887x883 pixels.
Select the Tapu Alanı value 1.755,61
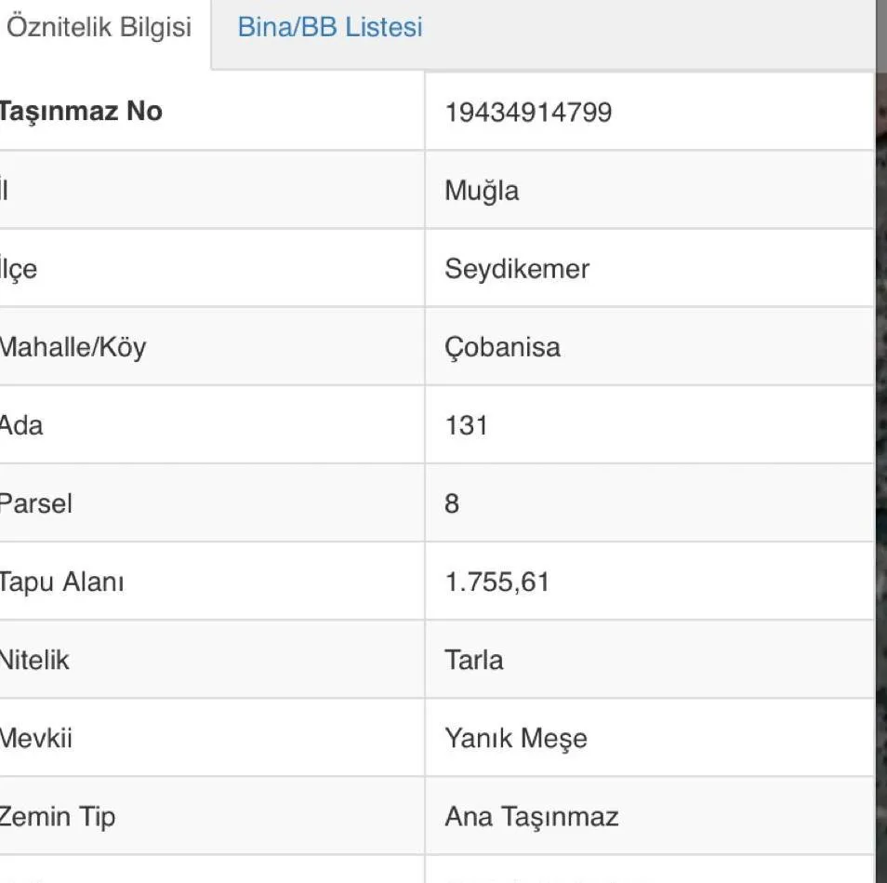point(497,582)
